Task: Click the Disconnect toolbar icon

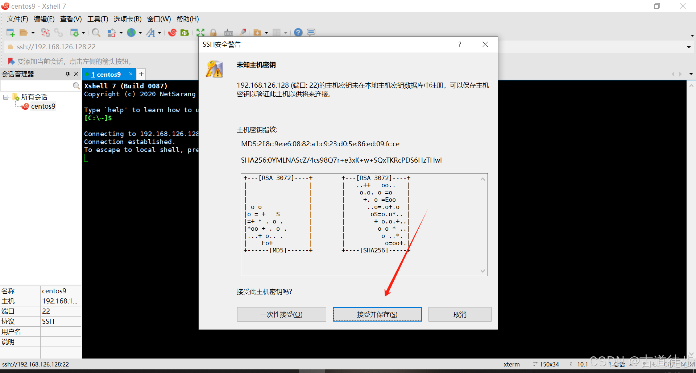Action: [46, 33]
